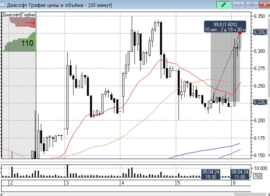Viewport: 270px width, 196px height.
Task: Click the white circle measurement start point
Action: pyautogui.click(x=211, y=102)
